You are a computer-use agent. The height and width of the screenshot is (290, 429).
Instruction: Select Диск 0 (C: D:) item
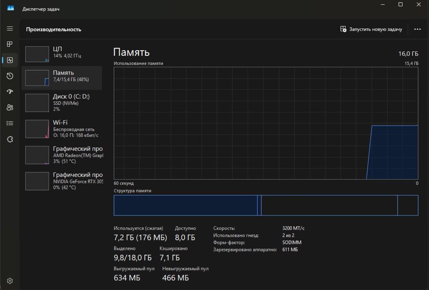click(62, 103)
